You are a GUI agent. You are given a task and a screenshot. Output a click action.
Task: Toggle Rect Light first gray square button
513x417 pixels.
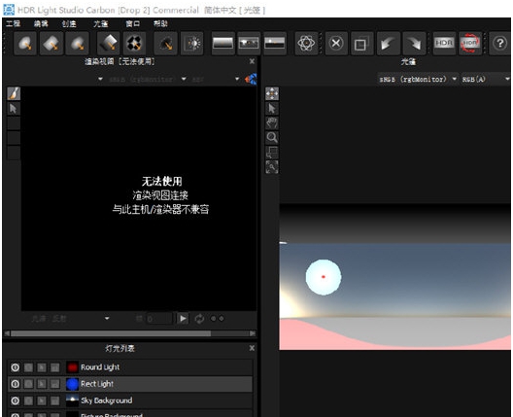pyautogui.click(x=28, y=384)
